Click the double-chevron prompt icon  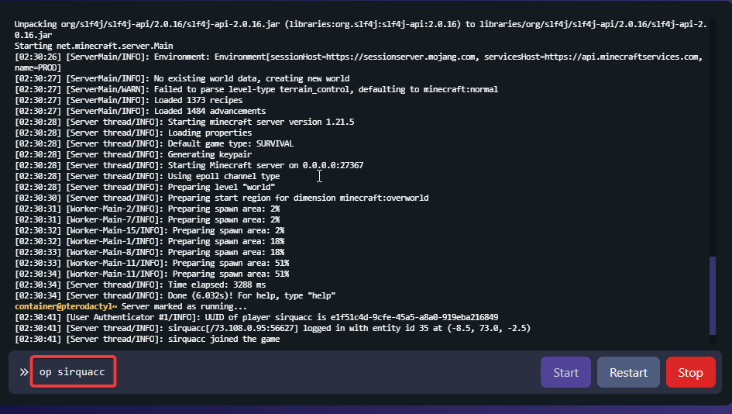coord(24,372)
